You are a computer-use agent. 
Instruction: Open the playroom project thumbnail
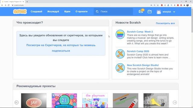coord(95,100)
